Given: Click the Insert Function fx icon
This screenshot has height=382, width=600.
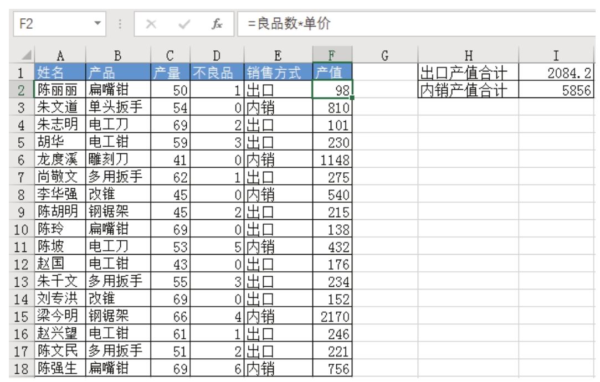Looking at the screenshot, I should (217, 24).
